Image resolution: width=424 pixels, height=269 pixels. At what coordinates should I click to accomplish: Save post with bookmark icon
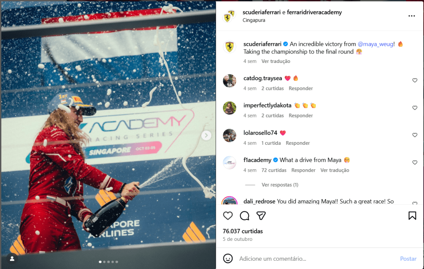pos(412,216)
